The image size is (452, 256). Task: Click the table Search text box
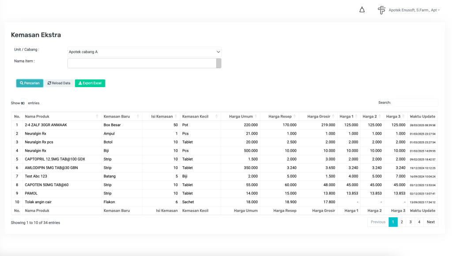point(414,102)
